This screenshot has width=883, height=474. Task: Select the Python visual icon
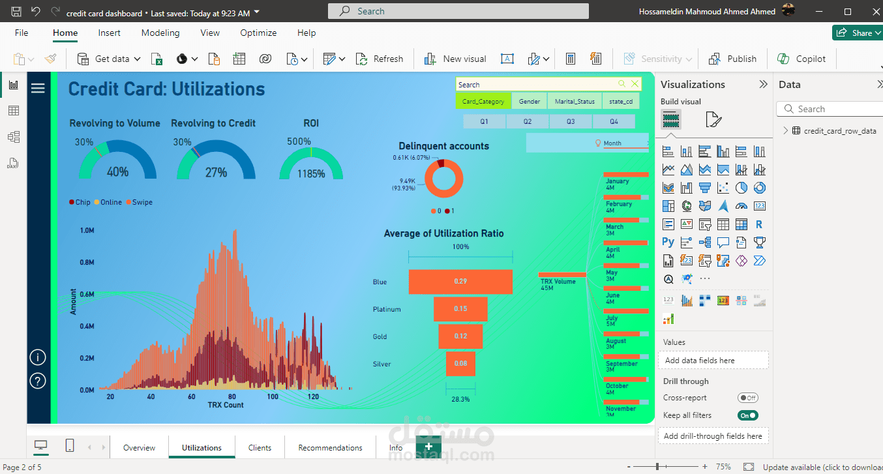668,243
